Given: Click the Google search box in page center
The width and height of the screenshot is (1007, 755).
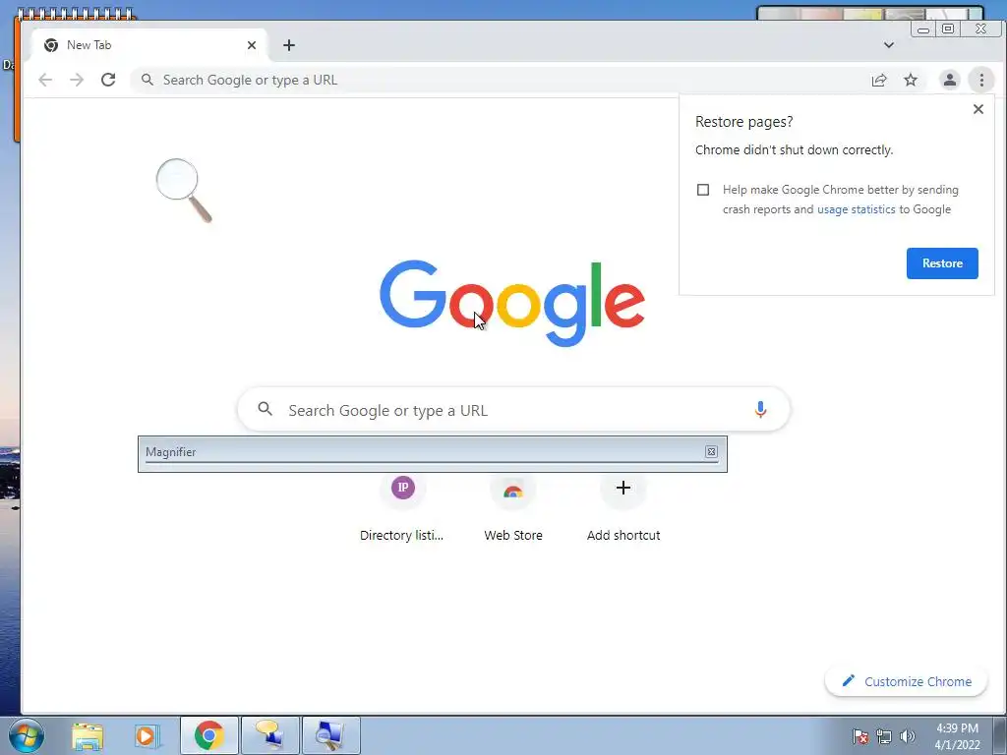Looking at the screenshot, I should [x=513, y=410].
